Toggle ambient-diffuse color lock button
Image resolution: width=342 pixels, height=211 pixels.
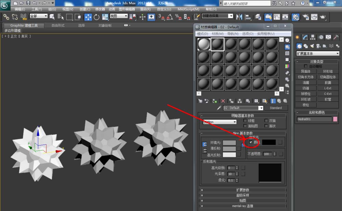pyautogui.click(x=205, y=144)
